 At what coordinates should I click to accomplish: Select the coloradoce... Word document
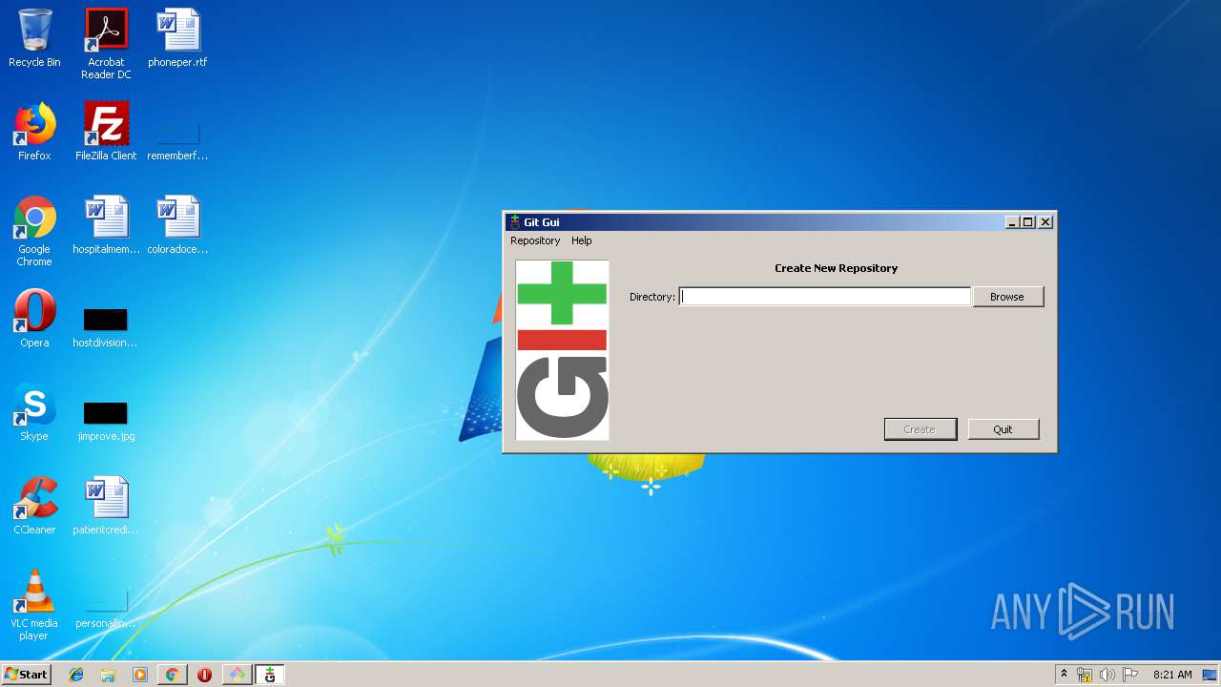(x=177, y=225)
